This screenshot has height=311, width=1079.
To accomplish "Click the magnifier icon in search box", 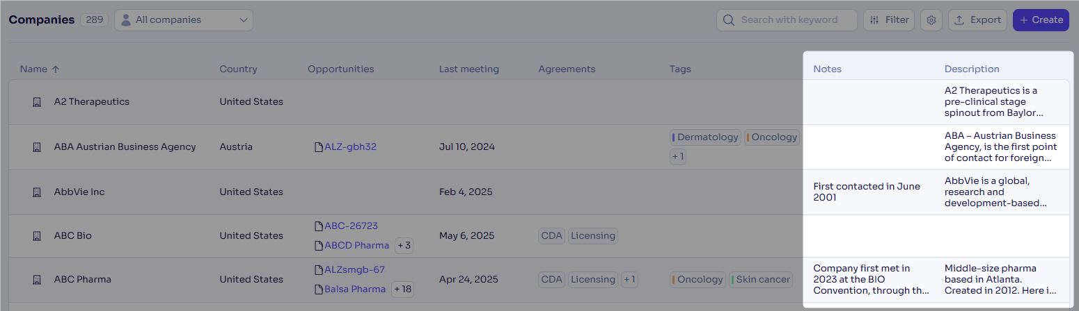I will [x=729, y=20].
